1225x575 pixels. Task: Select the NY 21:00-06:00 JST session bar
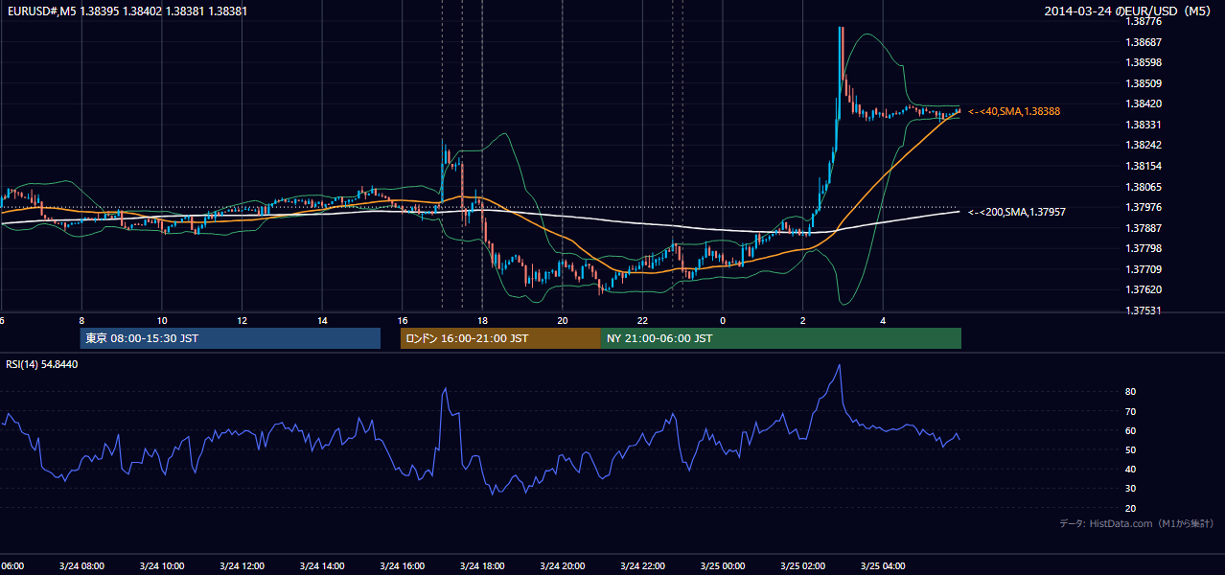(781, 338)
